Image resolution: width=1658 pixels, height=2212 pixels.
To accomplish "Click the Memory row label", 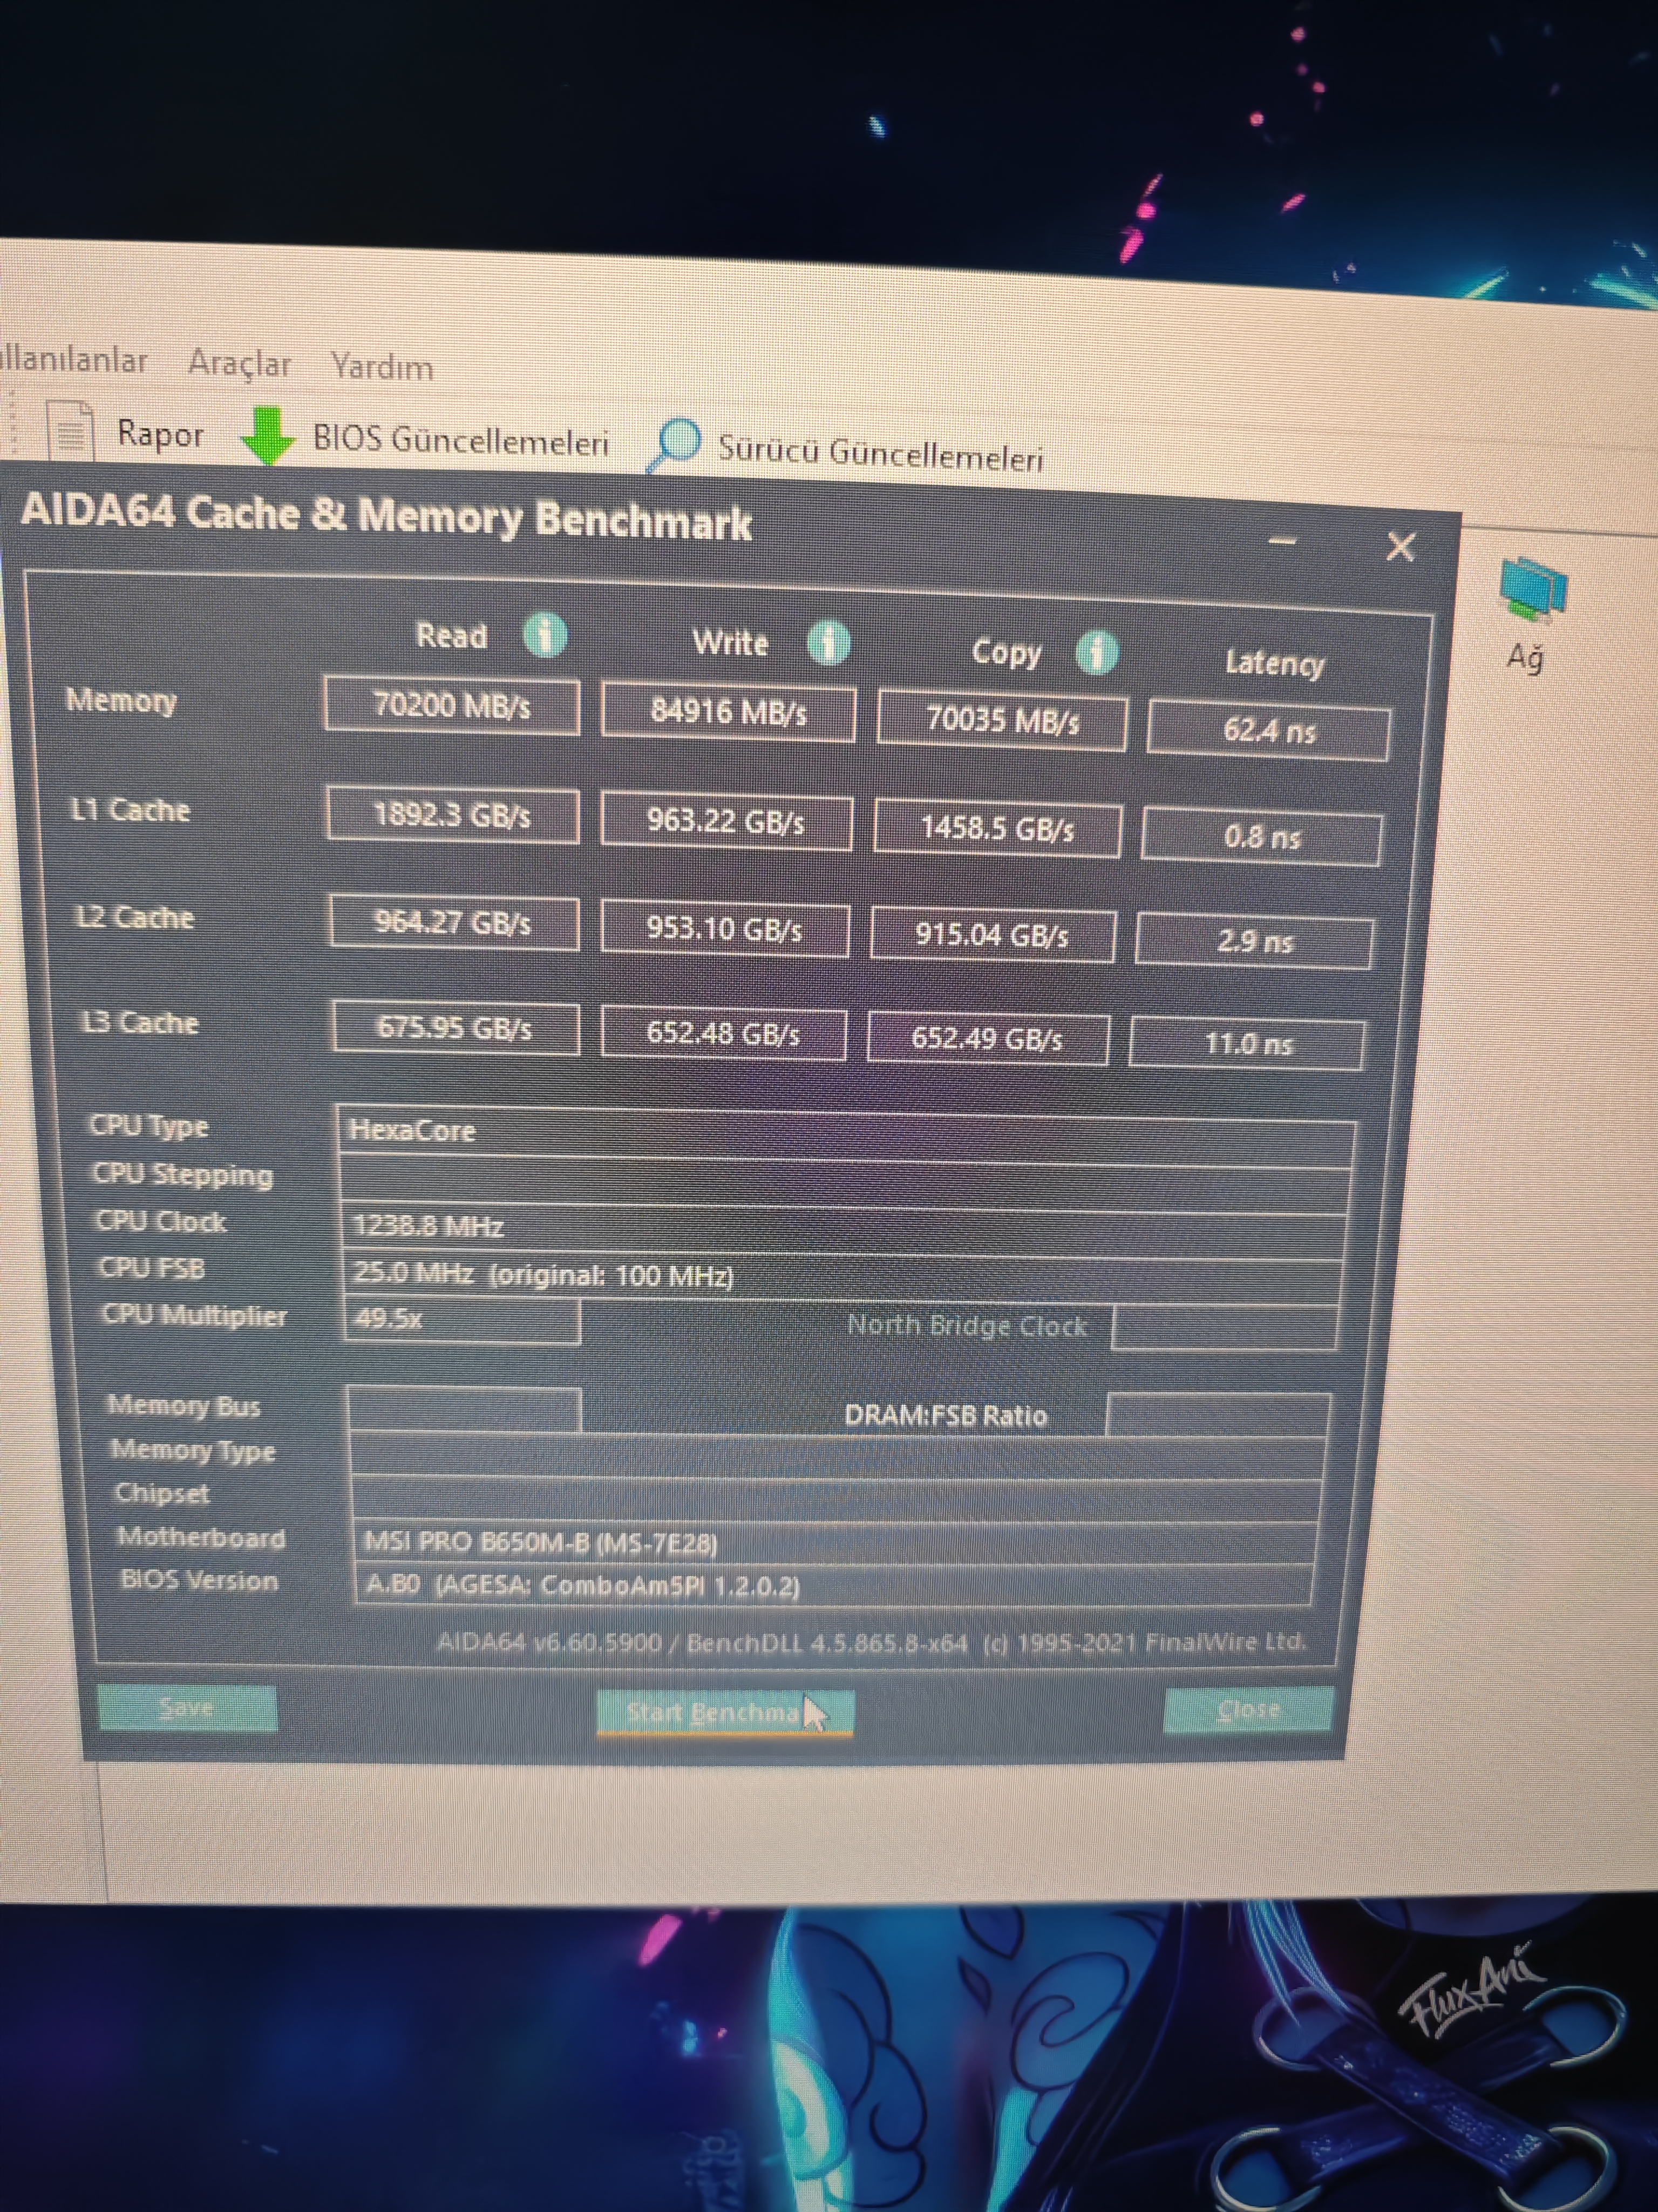I will click(x=121, y=700).
